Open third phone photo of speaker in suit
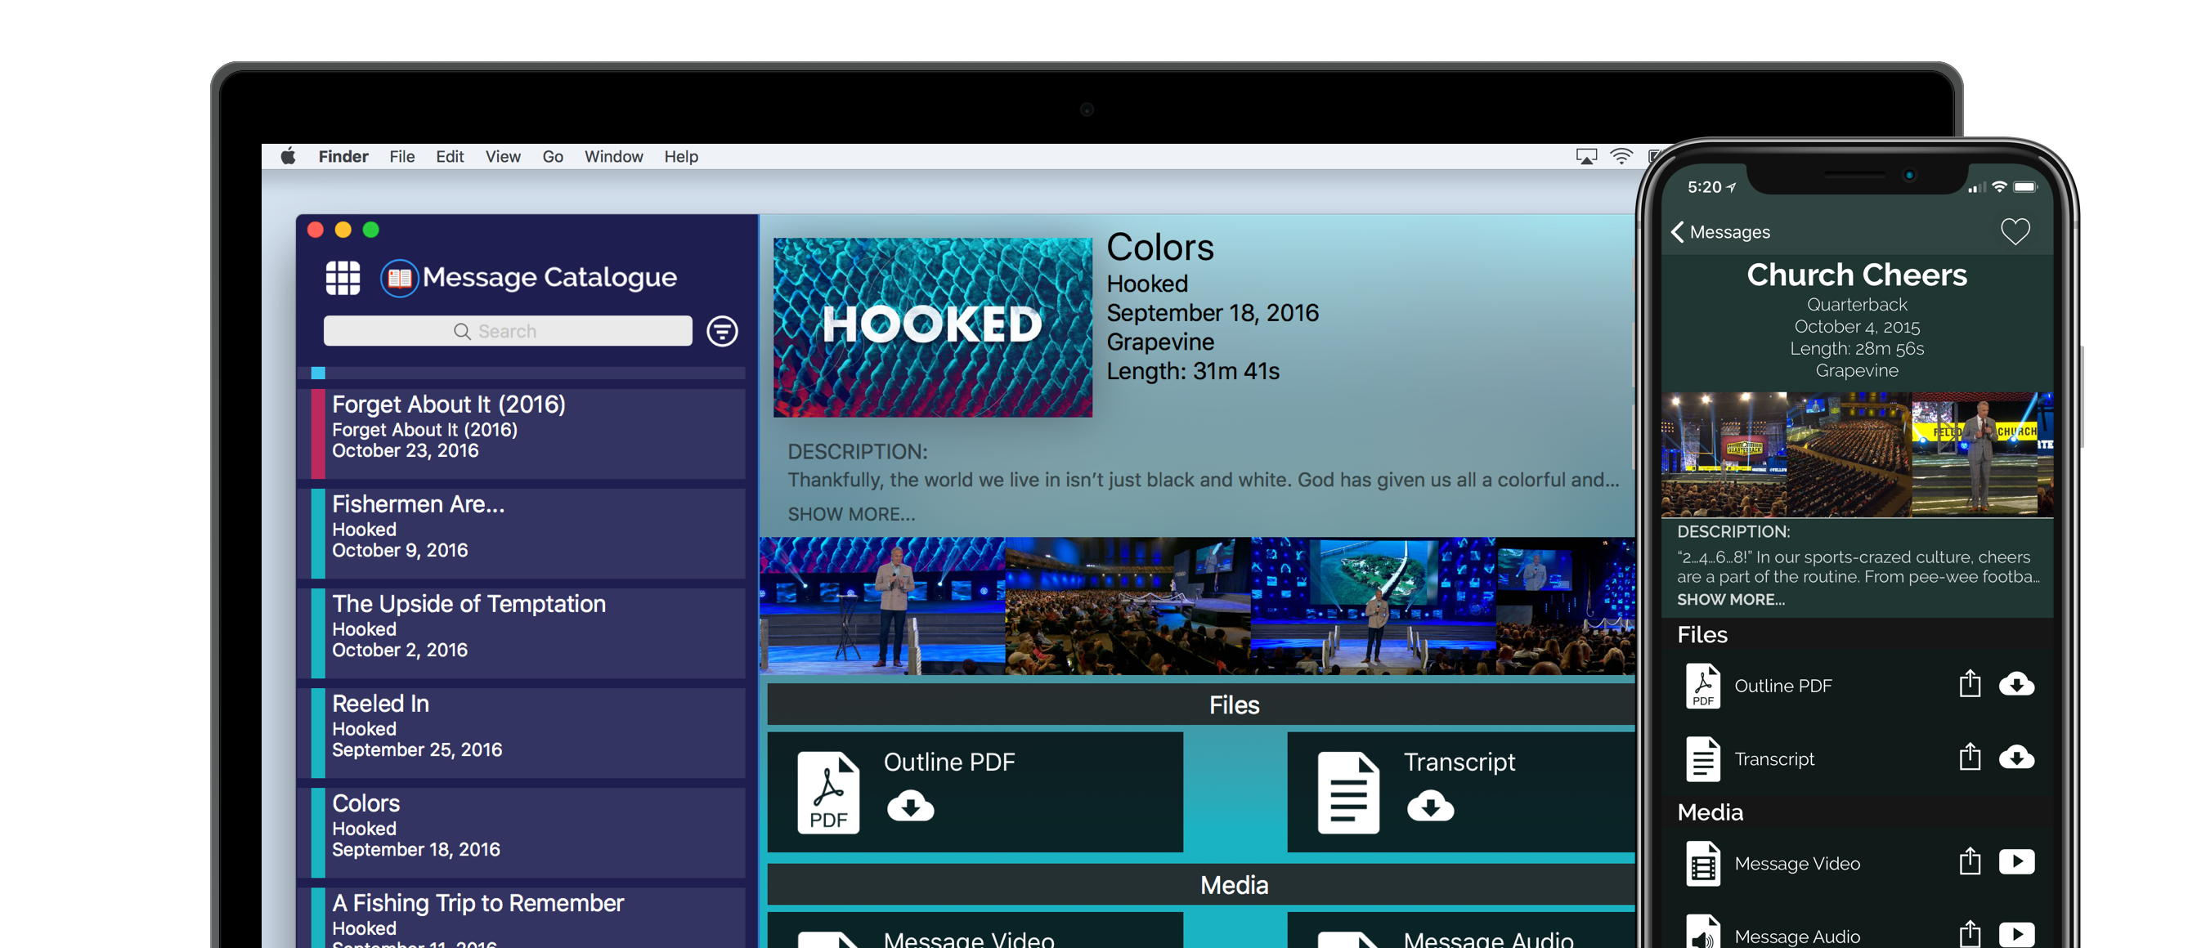Image resolution: width=2188 pixels, height=948 pixels. pyautogui.click(x=1974, y=454)
